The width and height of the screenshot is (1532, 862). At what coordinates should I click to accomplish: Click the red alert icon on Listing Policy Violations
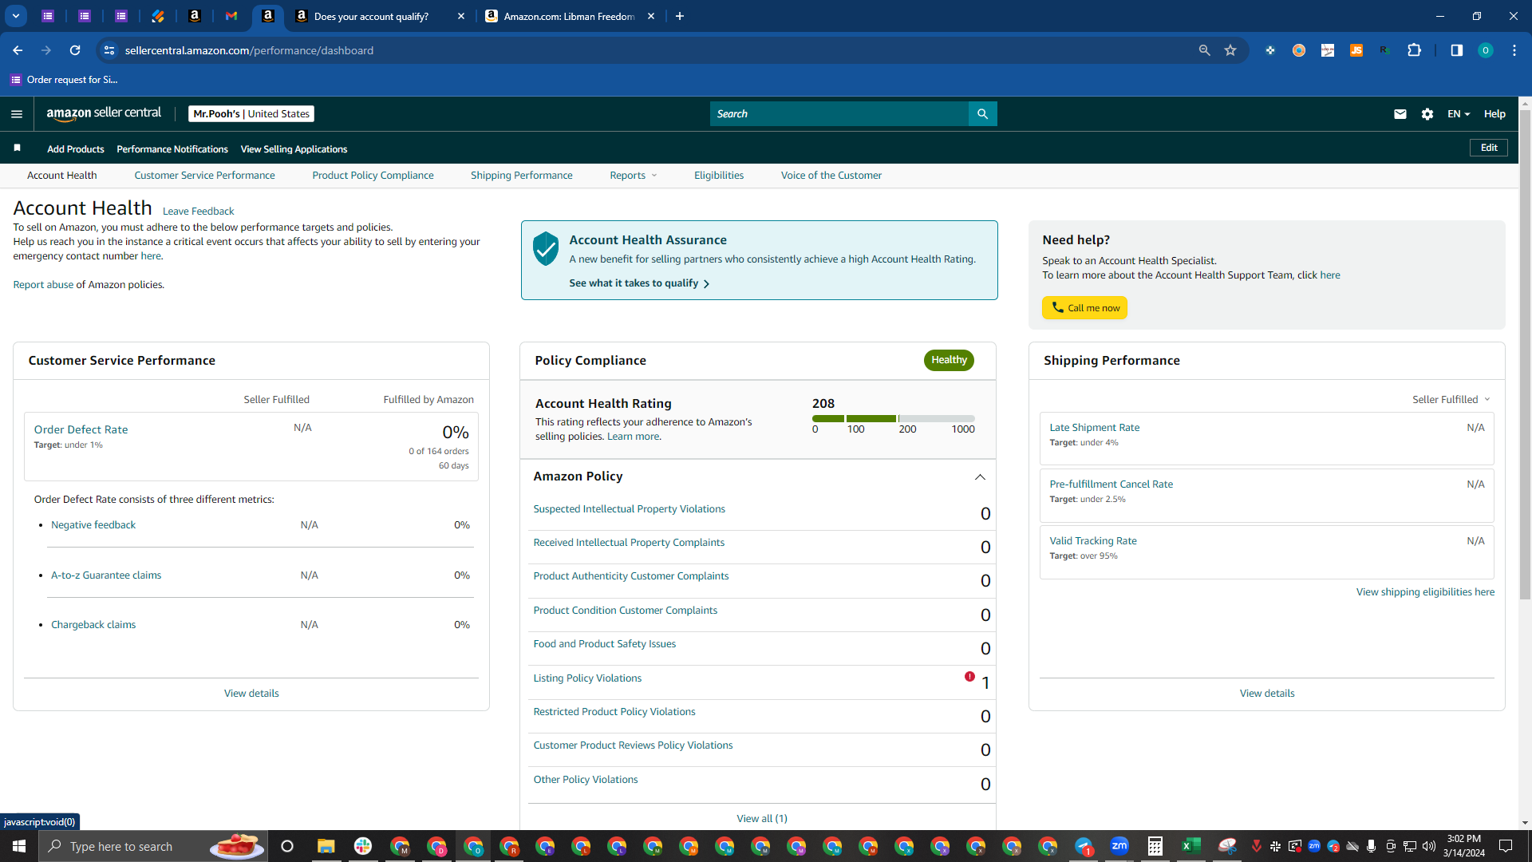(x=969, y=677)
